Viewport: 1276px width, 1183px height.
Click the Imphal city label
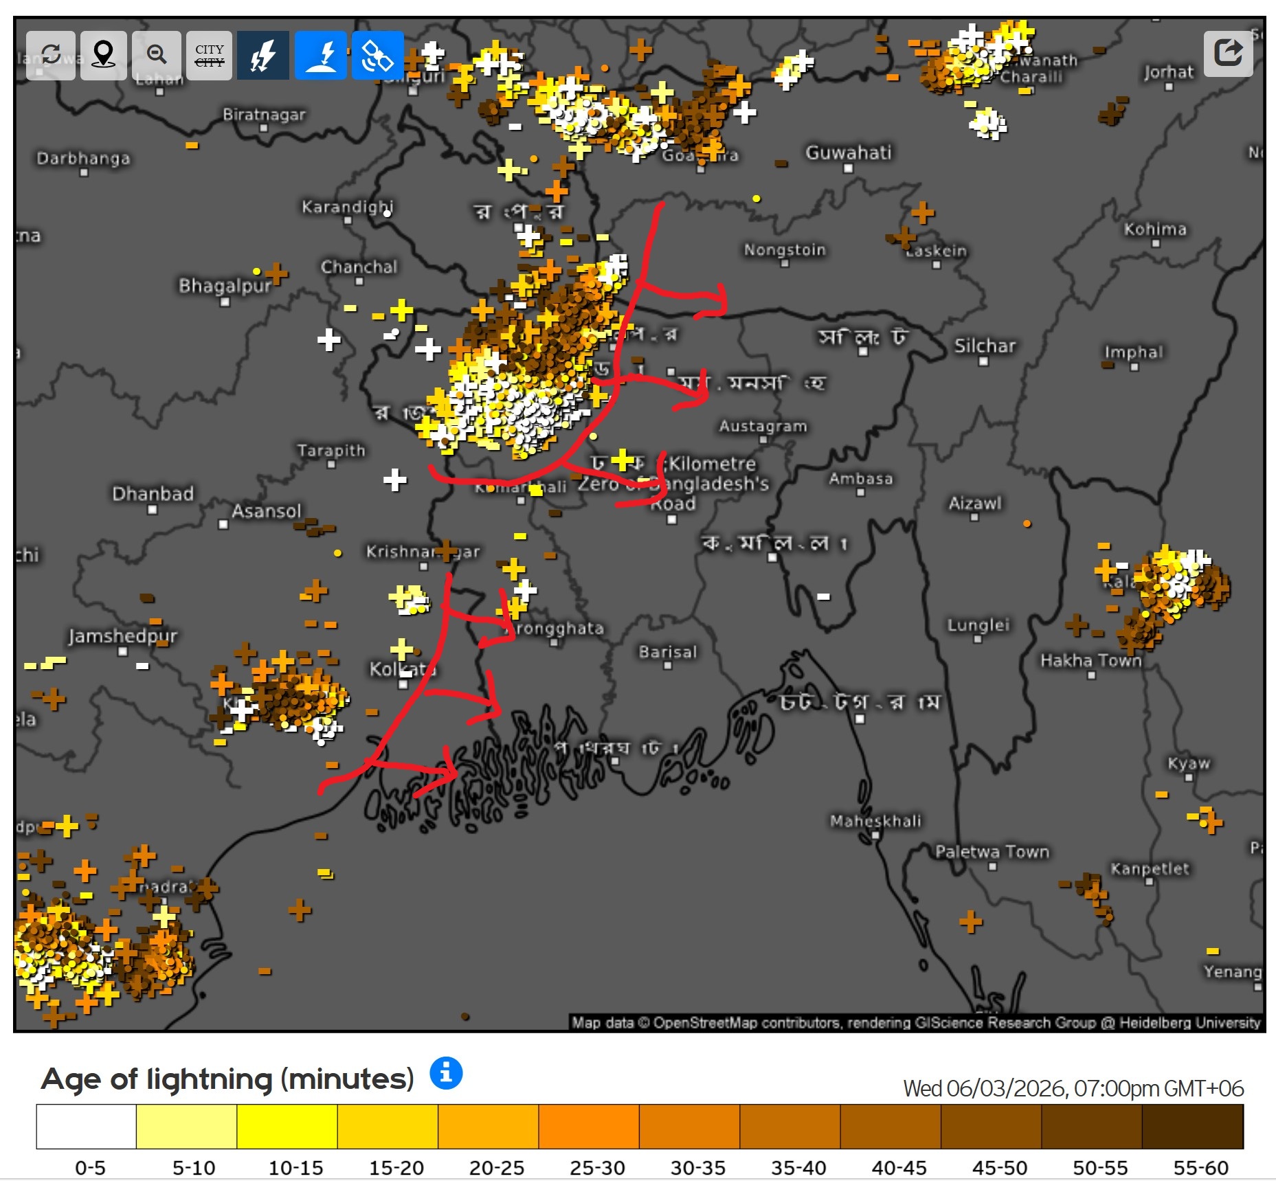pos(1134,352)
